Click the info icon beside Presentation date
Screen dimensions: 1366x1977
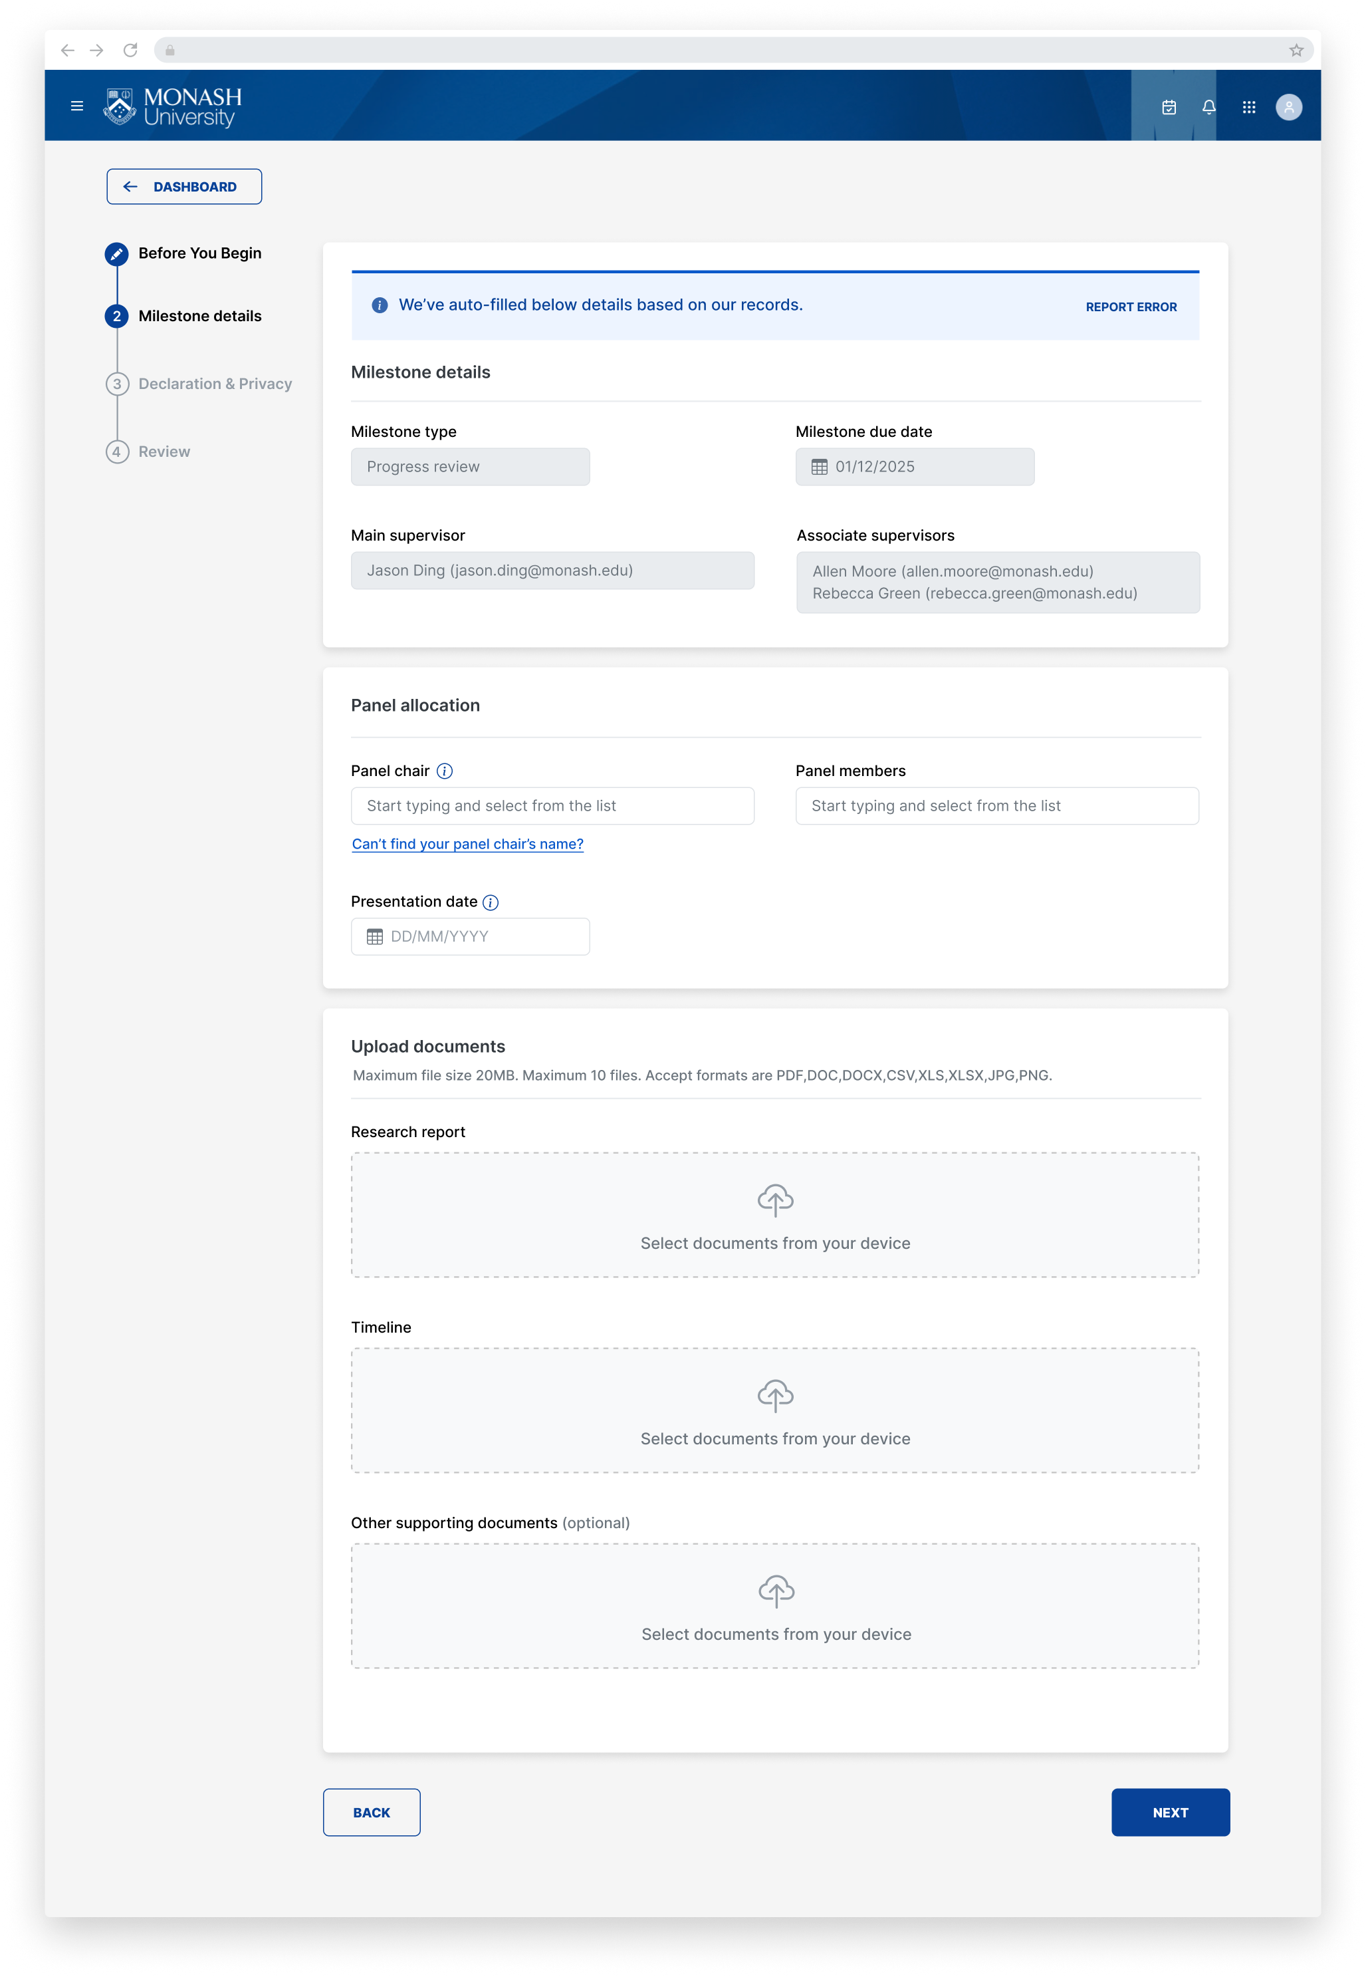click(x=490, y=902)
